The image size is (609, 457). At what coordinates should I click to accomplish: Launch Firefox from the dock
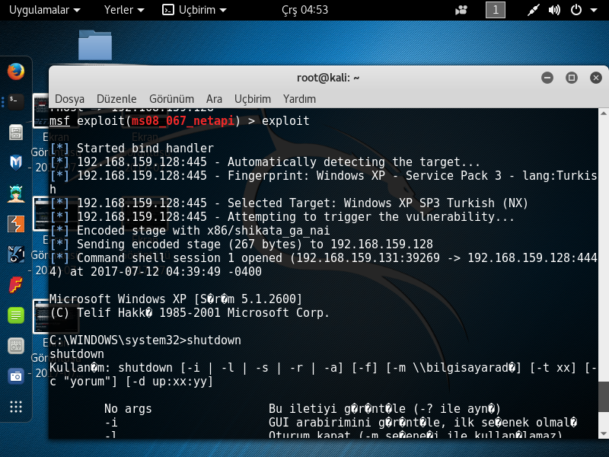tap(15, 71)
